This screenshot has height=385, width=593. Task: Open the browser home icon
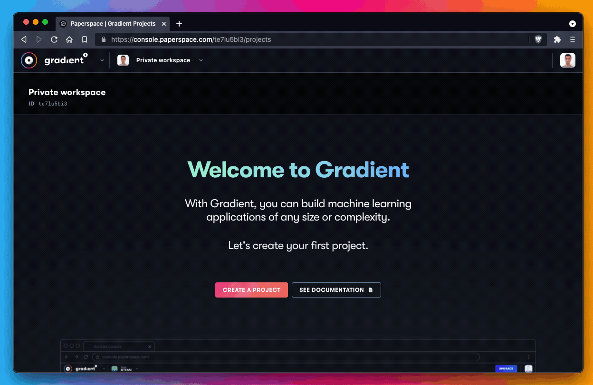pos(69,39)
